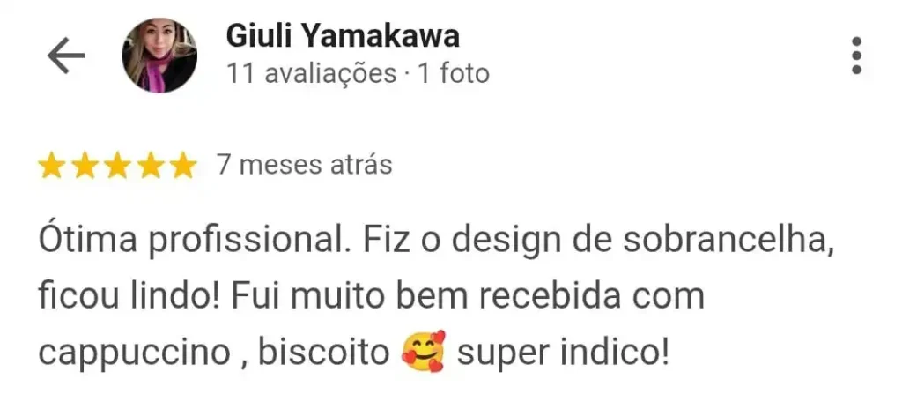Viewport: 902px width, 409px height.
Task: Select the word 'biscoito' in the review
Action: [323, 353]
